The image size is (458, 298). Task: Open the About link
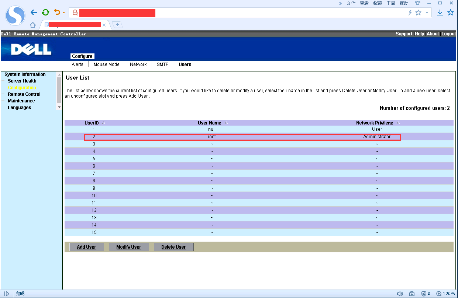pos(433,34)
